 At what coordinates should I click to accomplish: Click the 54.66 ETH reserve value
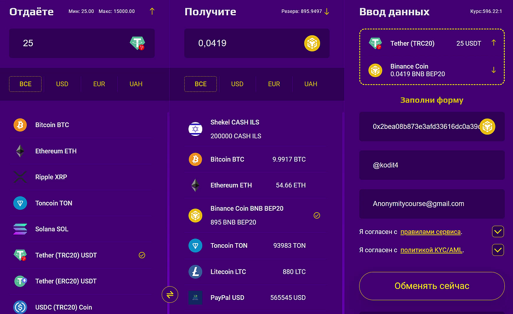[x=291, y=185]
